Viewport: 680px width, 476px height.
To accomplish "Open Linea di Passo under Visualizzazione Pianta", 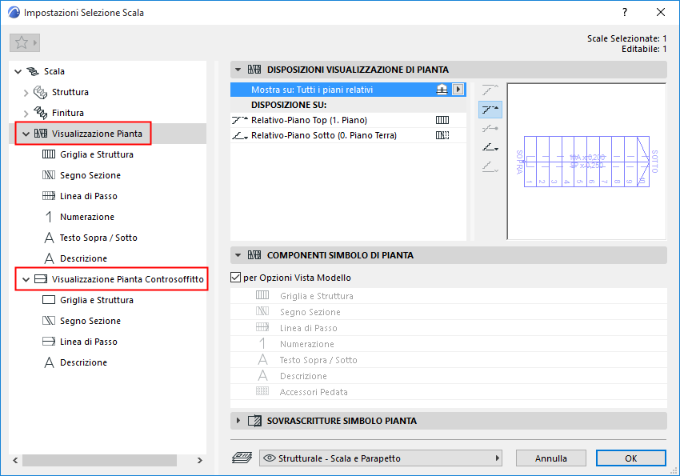I will [x=89, y=196].
